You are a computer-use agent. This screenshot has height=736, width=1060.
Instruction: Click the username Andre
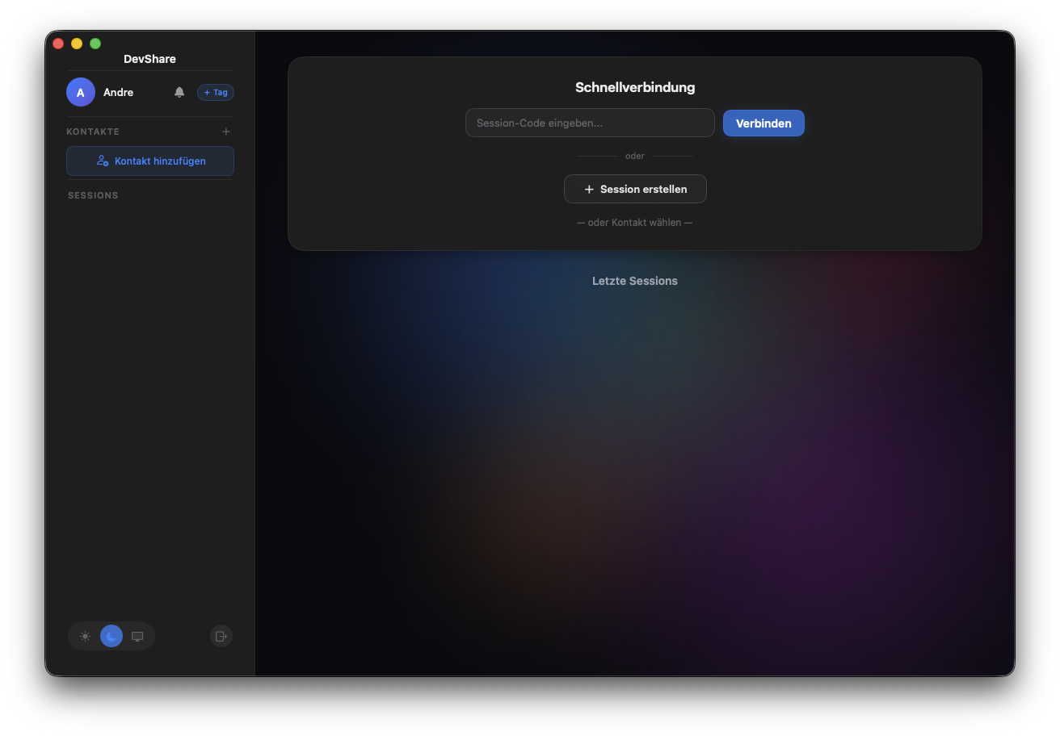(118, 92)
